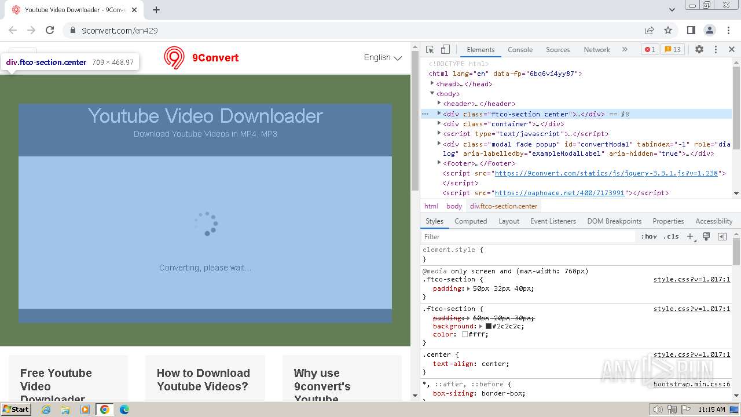View site information lock icon
741x417 pixels.
point(73,30)
